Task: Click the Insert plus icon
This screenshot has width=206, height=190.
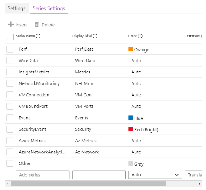Action: point(11,24)
